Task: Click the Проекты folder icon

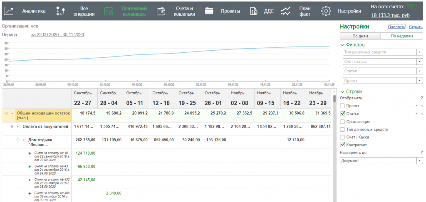Action: click(x=209, y=12)
